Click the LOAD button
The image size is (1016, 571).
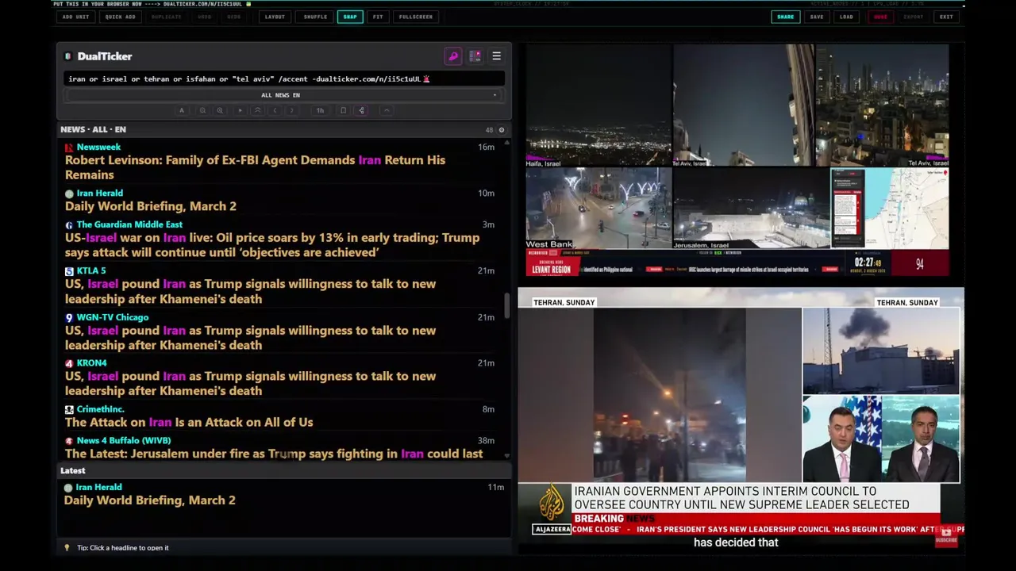click(847, 17)
